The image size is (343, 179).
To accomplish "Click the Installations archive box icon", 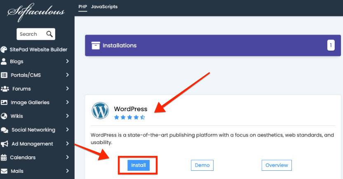I will tap(96, 45).
